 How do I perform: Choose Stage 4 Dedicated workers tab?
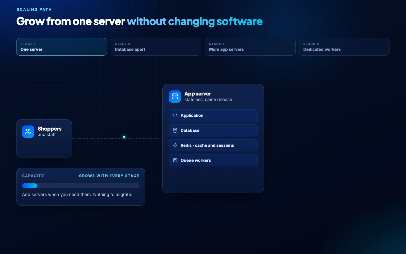(x=344, y=47)
